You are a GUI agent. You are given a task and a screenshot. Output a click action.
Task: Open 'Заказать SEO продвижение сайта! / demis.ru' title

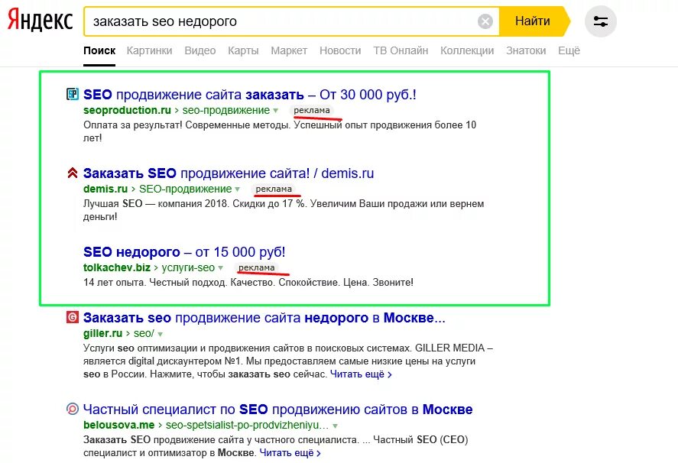229,173
